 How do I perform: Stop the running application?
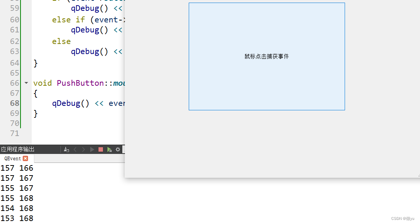(x=101, y=149)
